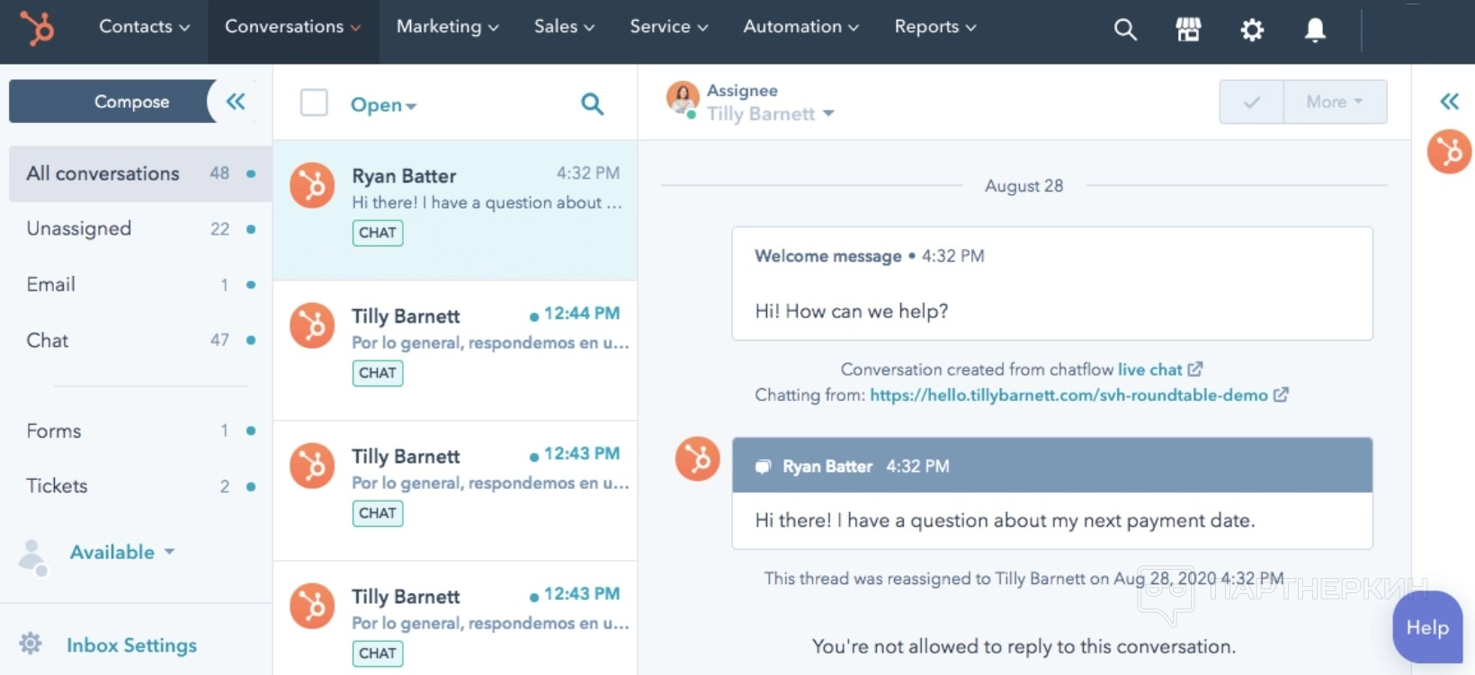Open the Marketplace storefront icon

coord(1188,30)
